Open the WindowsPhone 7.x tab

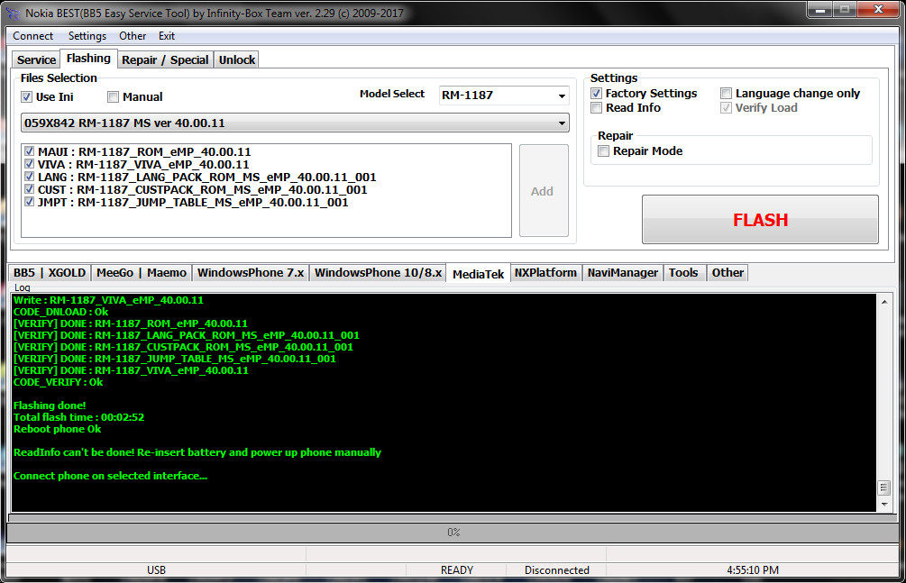(251, 273)
